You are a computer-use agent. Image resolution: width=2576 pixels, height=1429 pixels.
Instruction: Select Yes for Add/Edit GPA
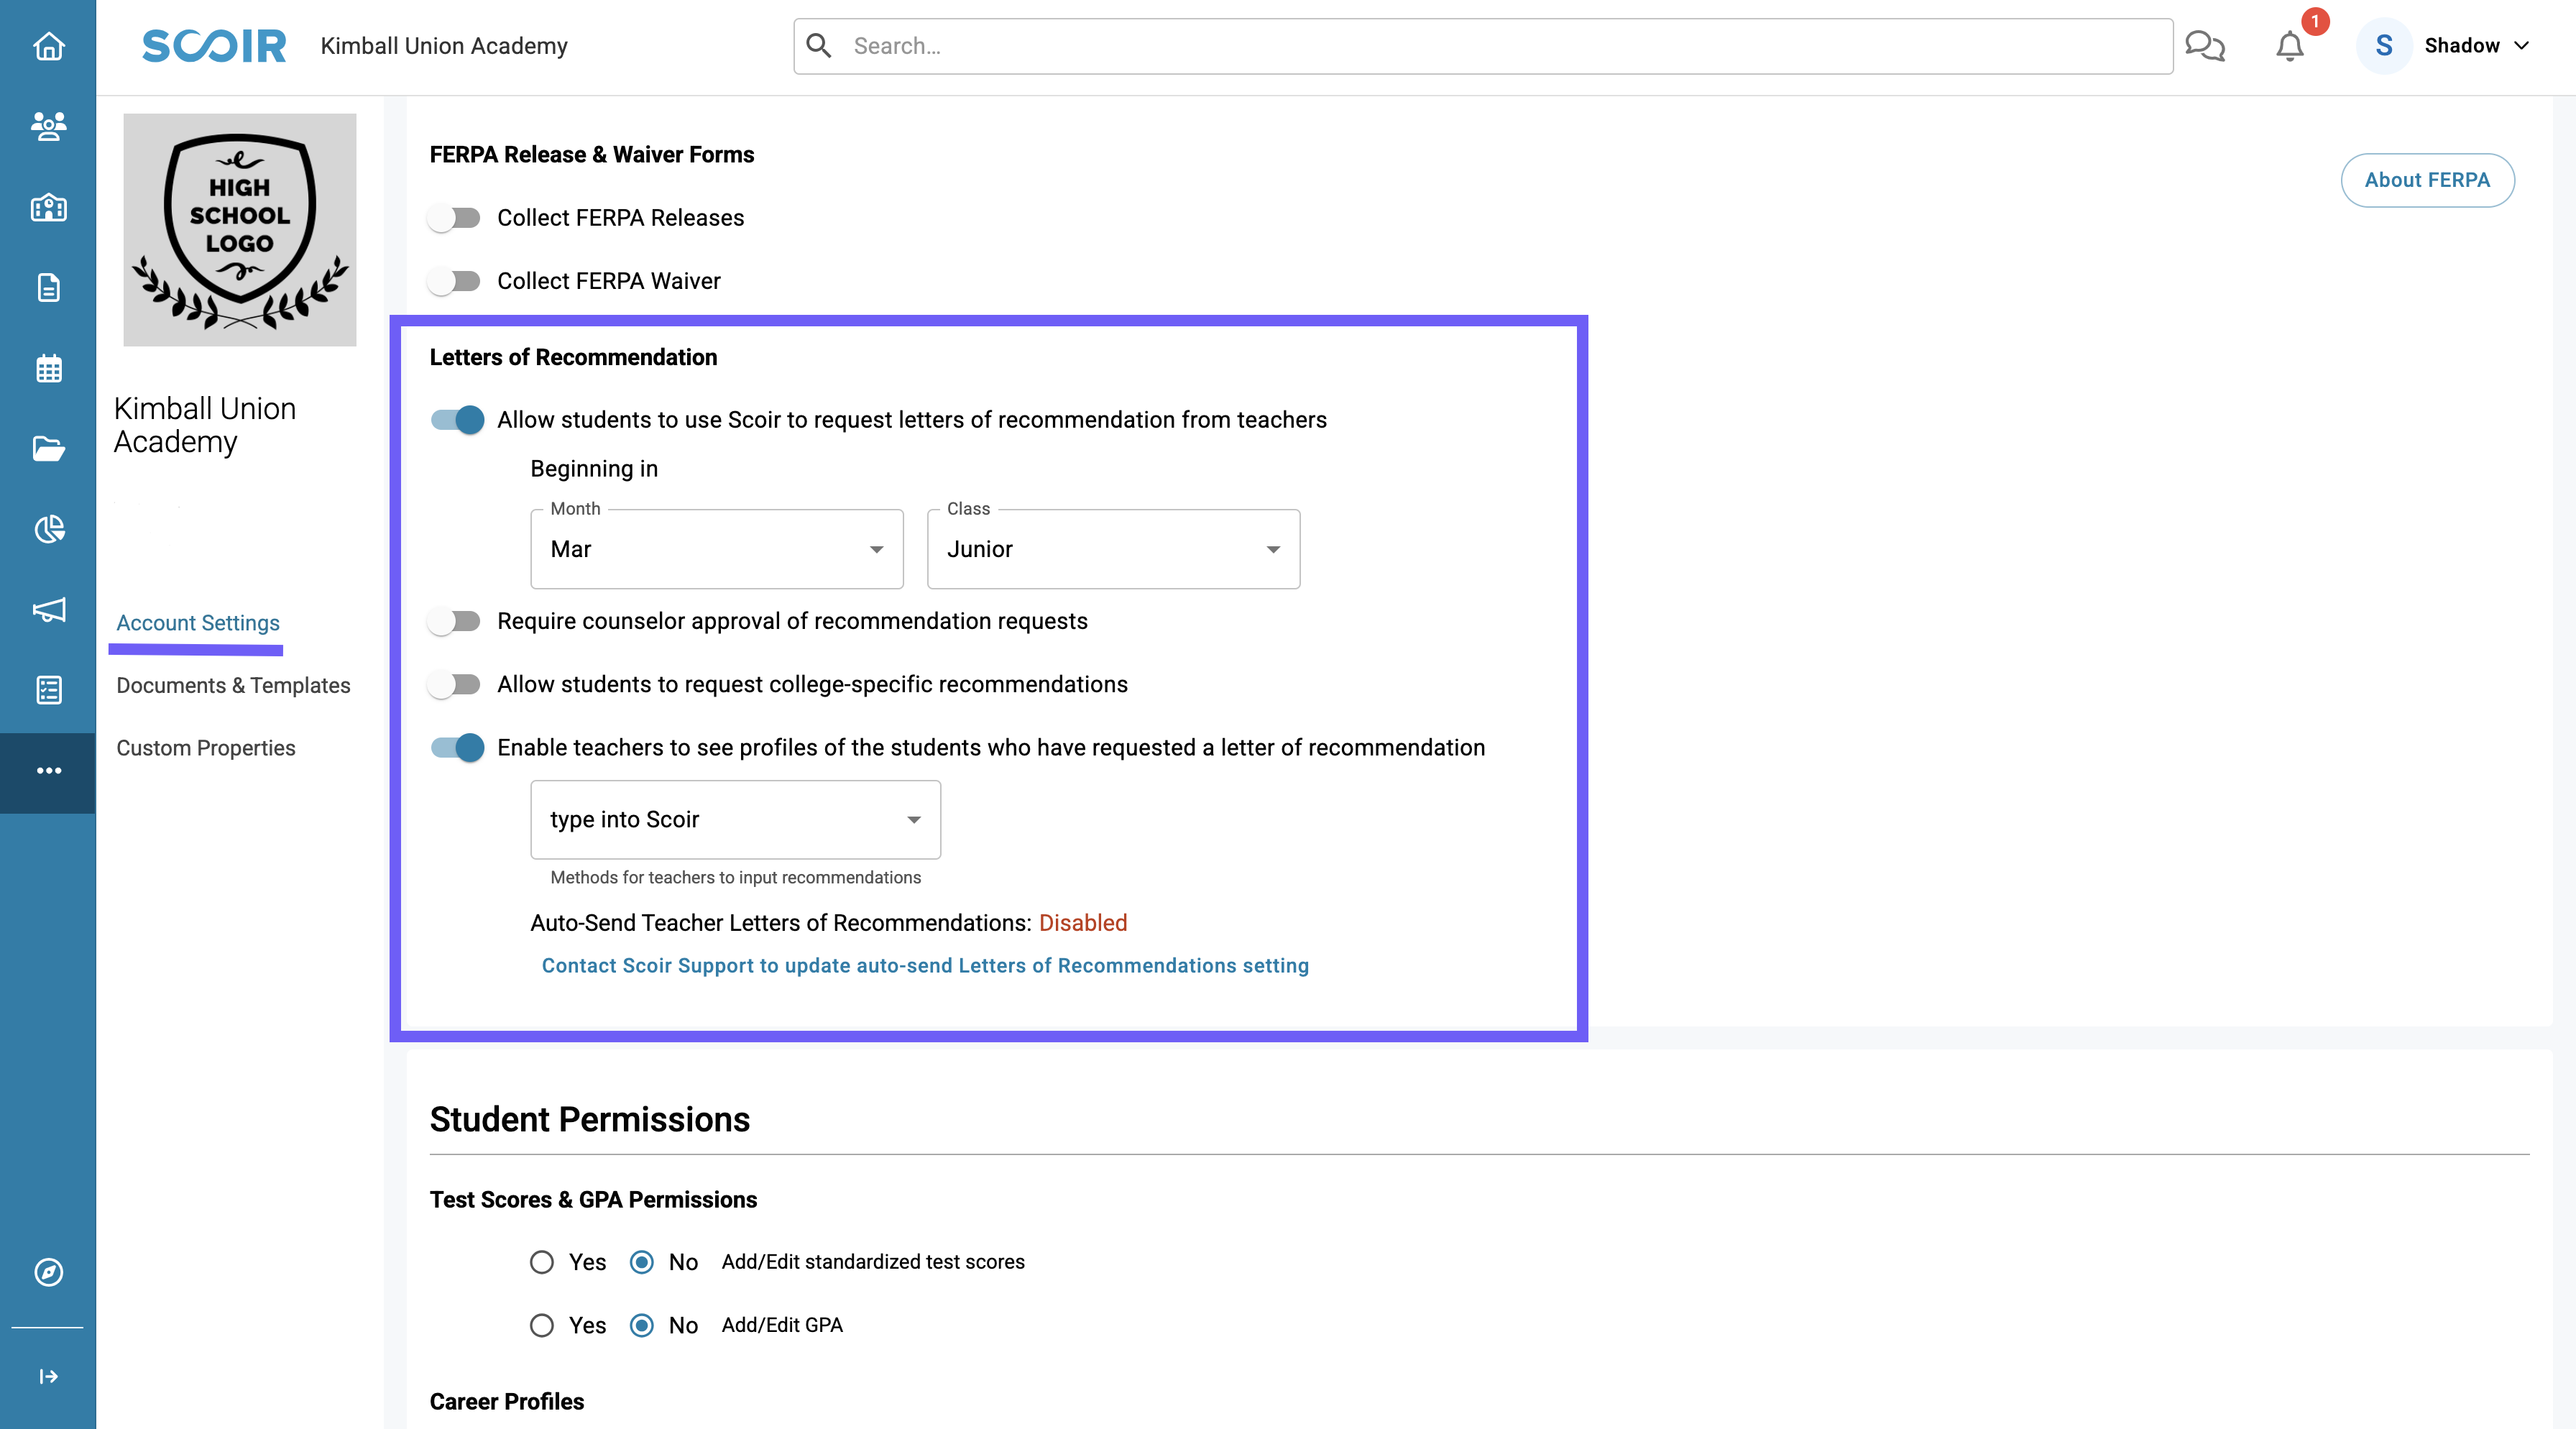(x=541, y=1325)
